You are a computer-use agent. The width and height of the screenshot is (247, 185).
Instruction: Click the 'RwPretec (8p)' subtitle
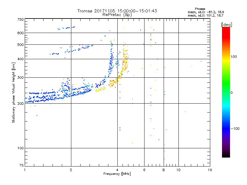click(x=117, y=15)
